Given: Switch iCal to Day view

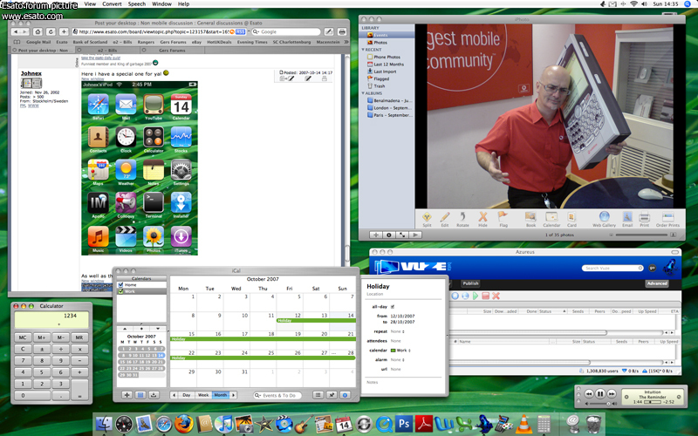Looking at the screenshot, I should click(187, 395).
